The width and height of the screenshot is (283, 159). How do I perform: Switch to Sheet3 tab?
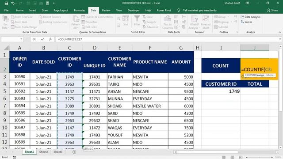(58, 152)
